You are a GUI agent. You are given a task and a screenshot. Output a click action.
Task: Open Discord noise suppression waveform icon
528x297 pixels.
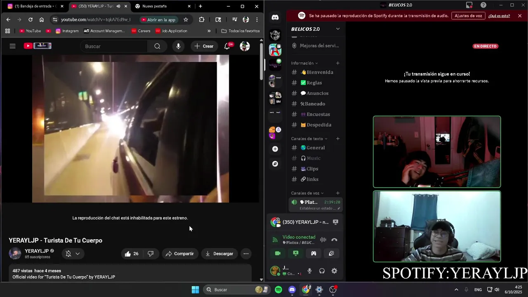(x=323, y=240)
